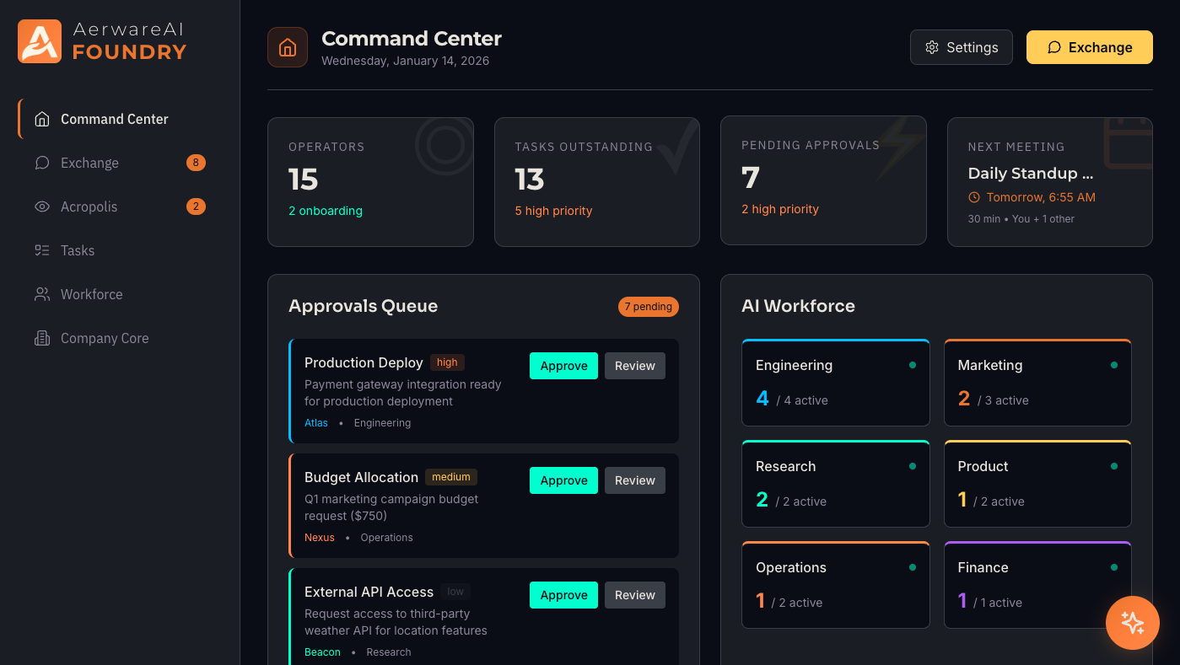
Task: Open Workforce via the people icon
Action: [42, 294]
